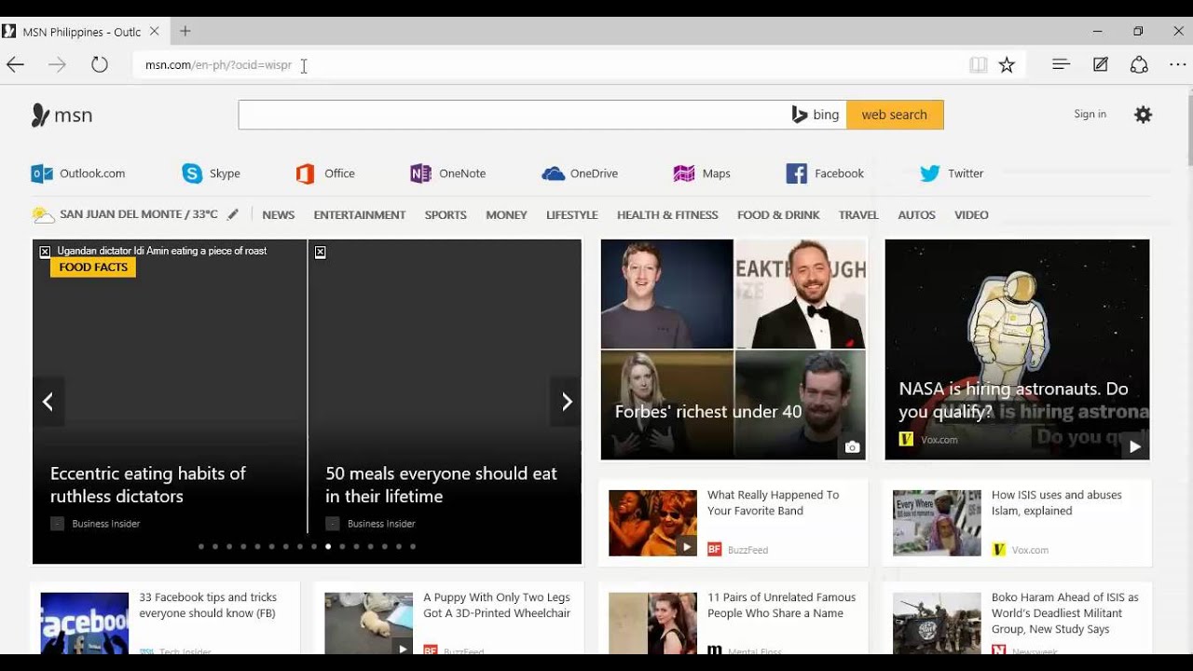
Task: Open What Really Happened To Your Favorite Band
Action: [773, 503]
